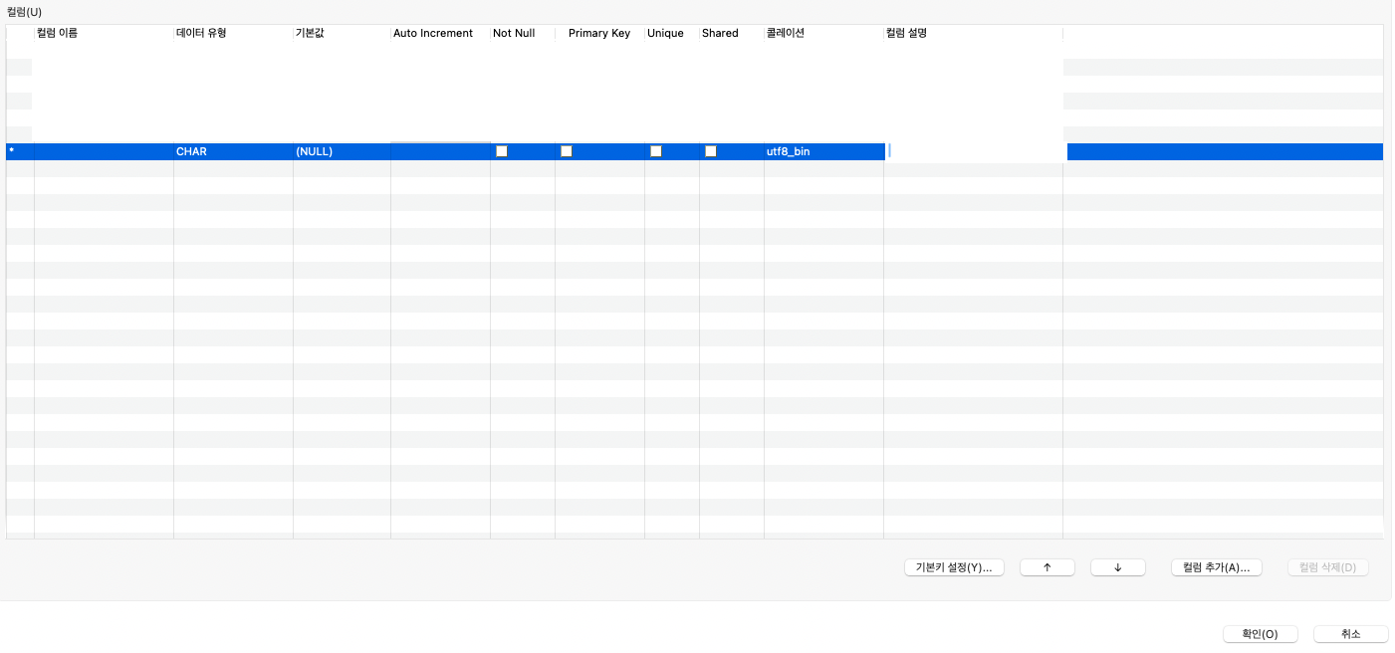Open the utf8_bin collation selector

822,151
